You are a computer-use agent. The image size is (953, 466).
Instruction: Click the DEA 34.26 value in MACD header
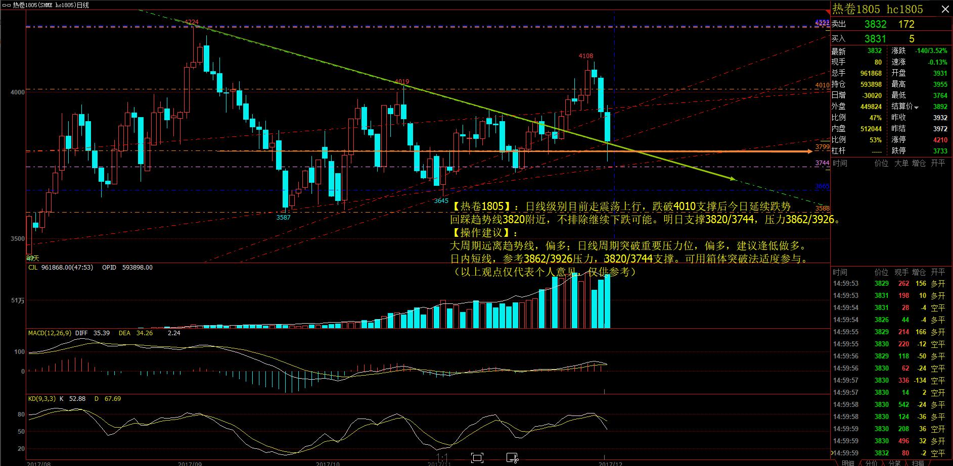pos(135,333)
